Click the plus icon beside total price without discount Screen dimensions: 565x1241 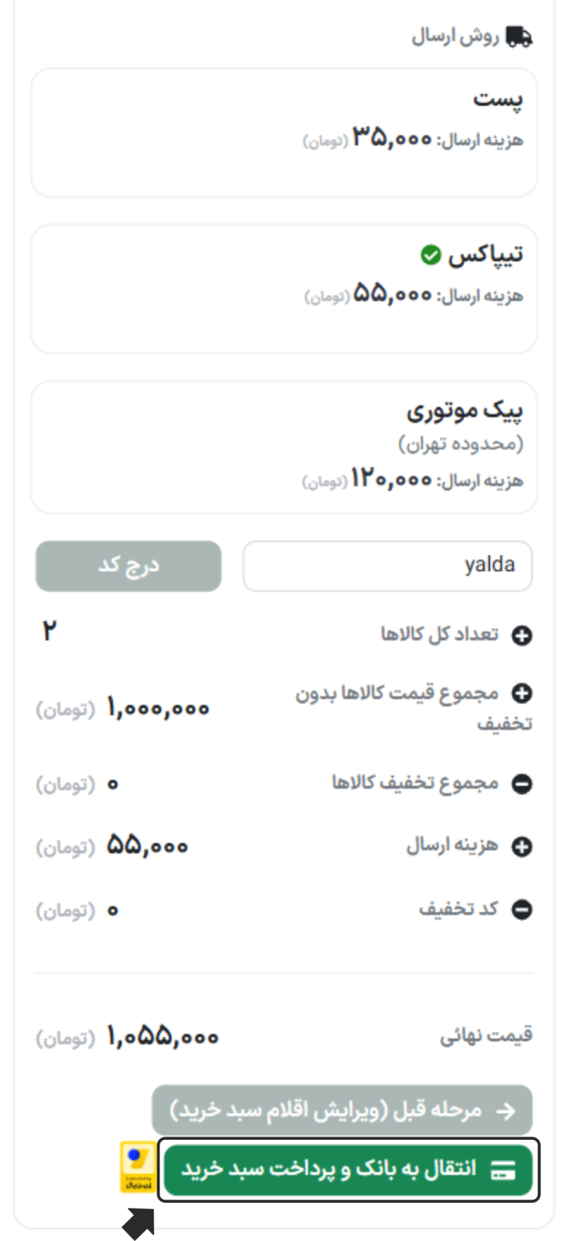(x=521, y=694)
